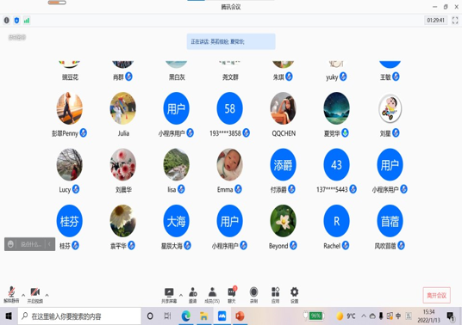Viewport: 462px width, 325px height.
Task: Expand the video options arrow
Action: pos(47,295)
